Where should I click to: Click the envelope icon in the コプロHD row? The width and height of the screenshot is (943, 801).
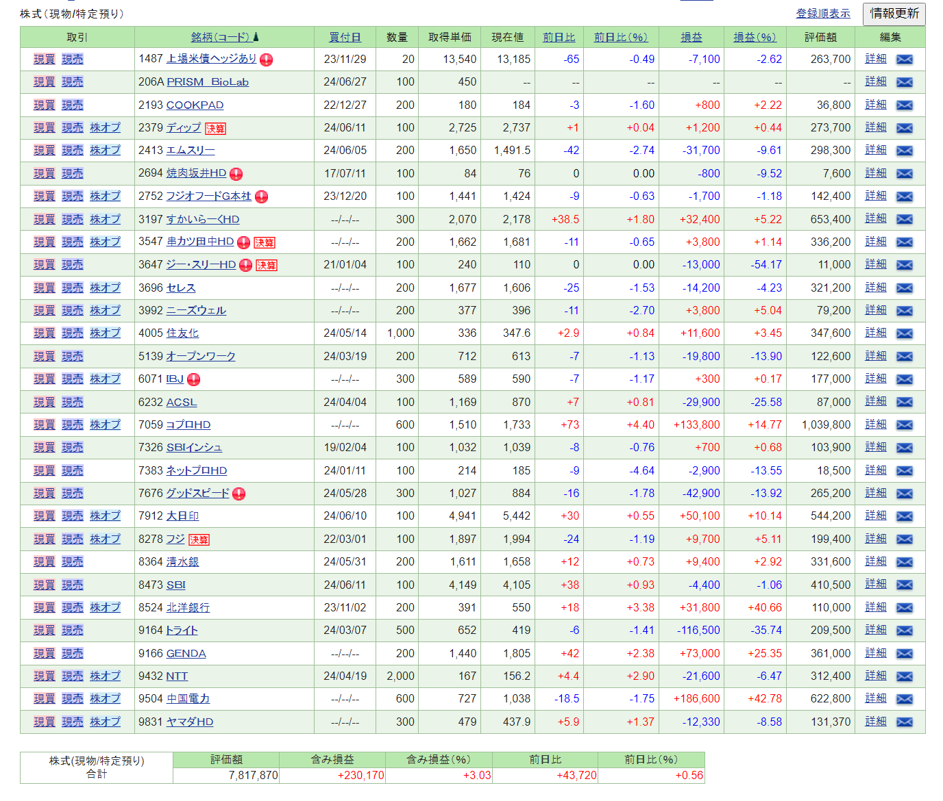(x=904, y=425)
